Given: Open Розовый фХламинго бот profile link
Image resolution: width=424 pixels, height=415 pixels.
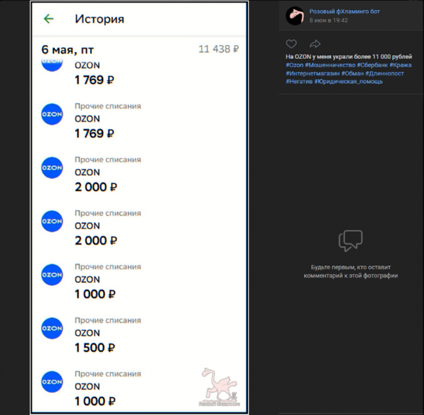Looking at the screenshot, I should coord(345,12).
